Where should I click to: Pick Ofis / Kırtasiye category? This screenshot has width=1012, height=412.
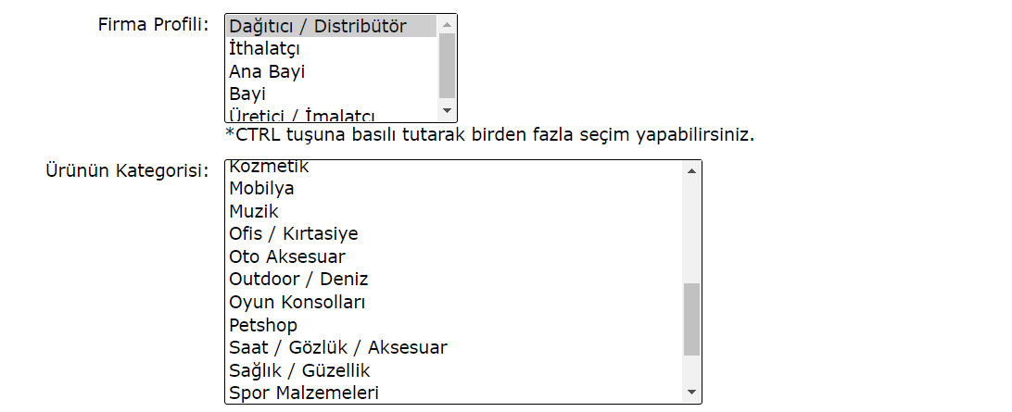pos(293,233)
